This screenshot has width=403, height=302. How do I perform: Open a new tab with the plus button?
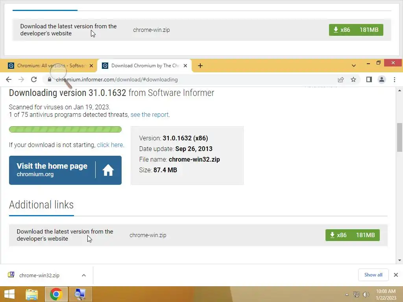[200, 66]
